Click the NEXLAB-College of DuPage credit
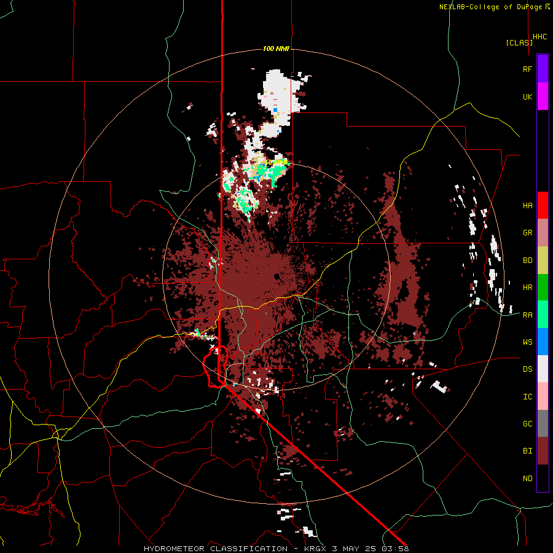The width and height of the screenshot is (553, 553). pos(494,7)
